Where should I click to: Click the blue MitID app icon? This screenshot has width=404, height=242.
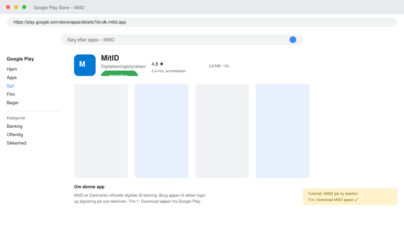(x=85, y=65)
